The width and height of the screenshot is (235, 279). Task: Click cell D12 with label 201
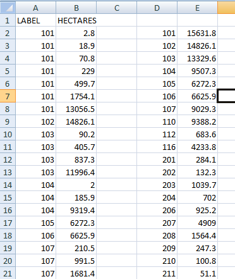[157, 159]
